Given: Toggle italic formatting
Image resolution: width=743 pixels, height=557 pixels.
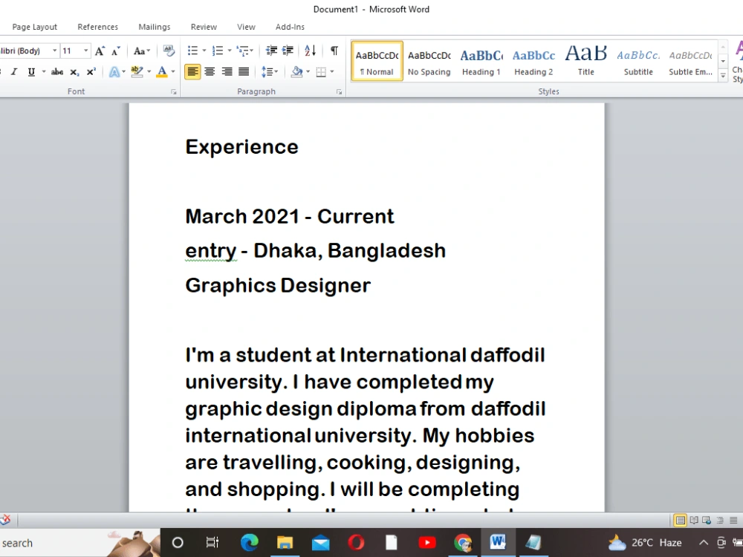Looking at the screenshot, I should (14, 72).
